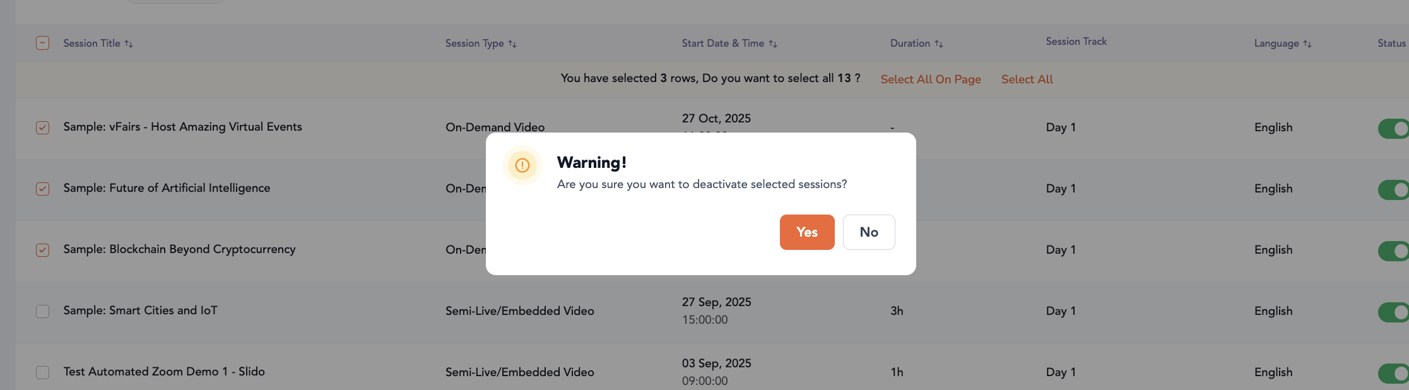Check Smart Cities and IoT row

pos(42,311)
